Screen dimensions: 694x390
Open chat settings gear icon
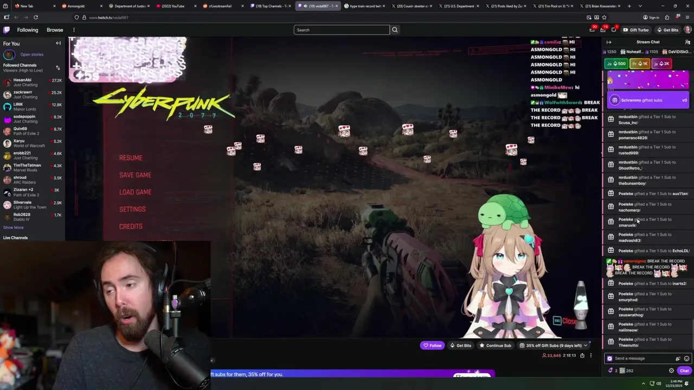coord(671,370)
